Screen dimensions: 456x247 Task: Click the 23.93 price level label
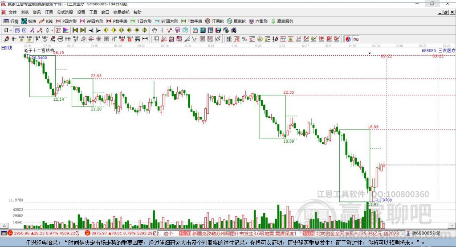[x=96, y=76]
